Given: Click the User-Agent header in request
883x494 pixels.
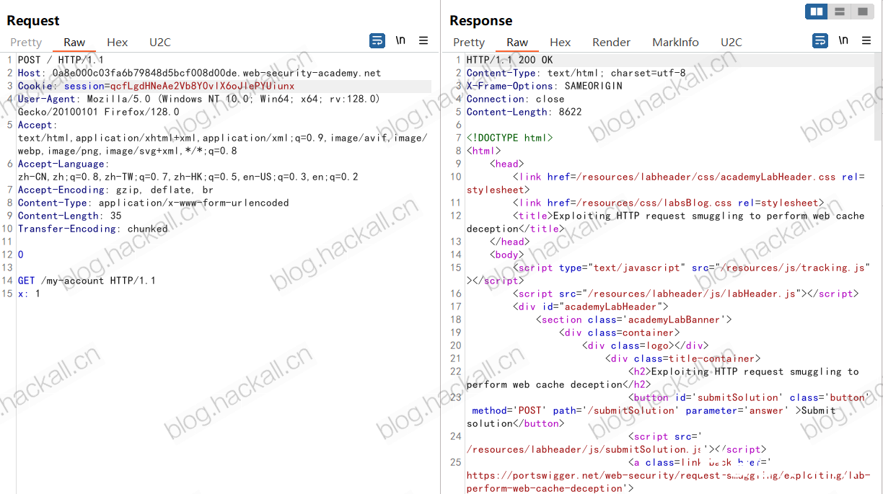Looking at the screenshot, I should coord(198,105).
